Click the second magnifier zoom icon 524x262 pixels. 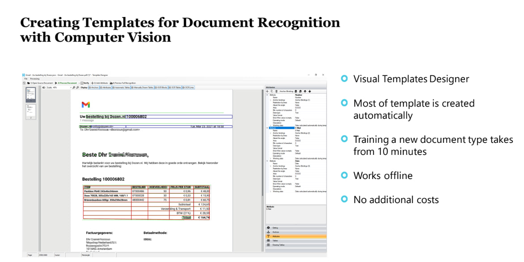[77, 87]
